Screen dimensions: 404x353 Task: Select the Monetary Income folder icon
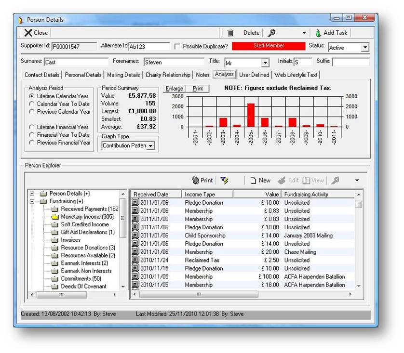coord(54,217)
